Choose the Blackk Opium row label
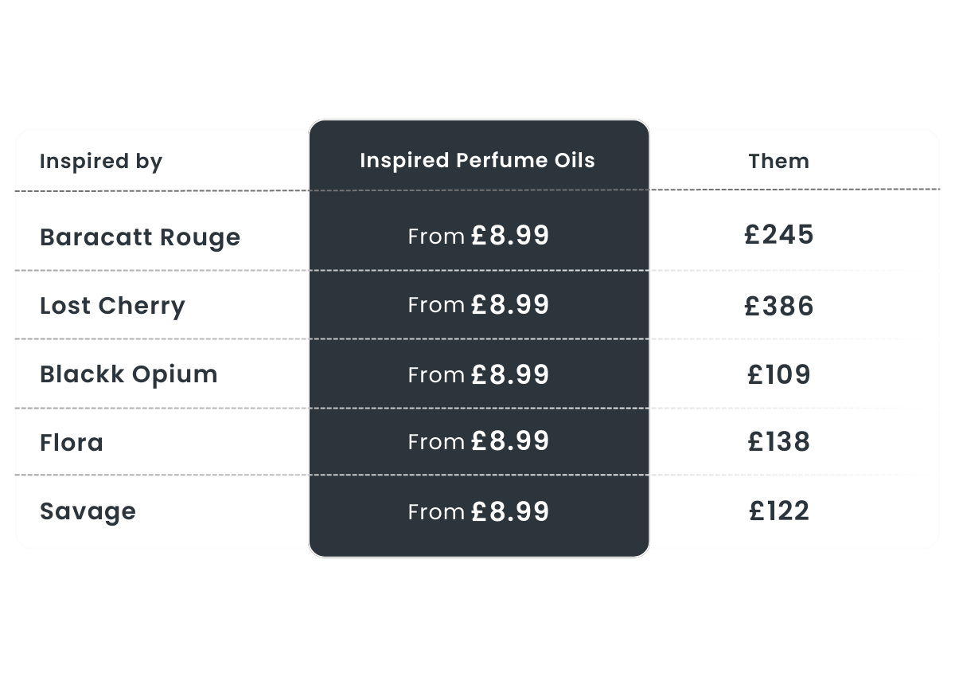Image resolution: width=955 pixels, height=677 pixels. (x=129, y=374)
